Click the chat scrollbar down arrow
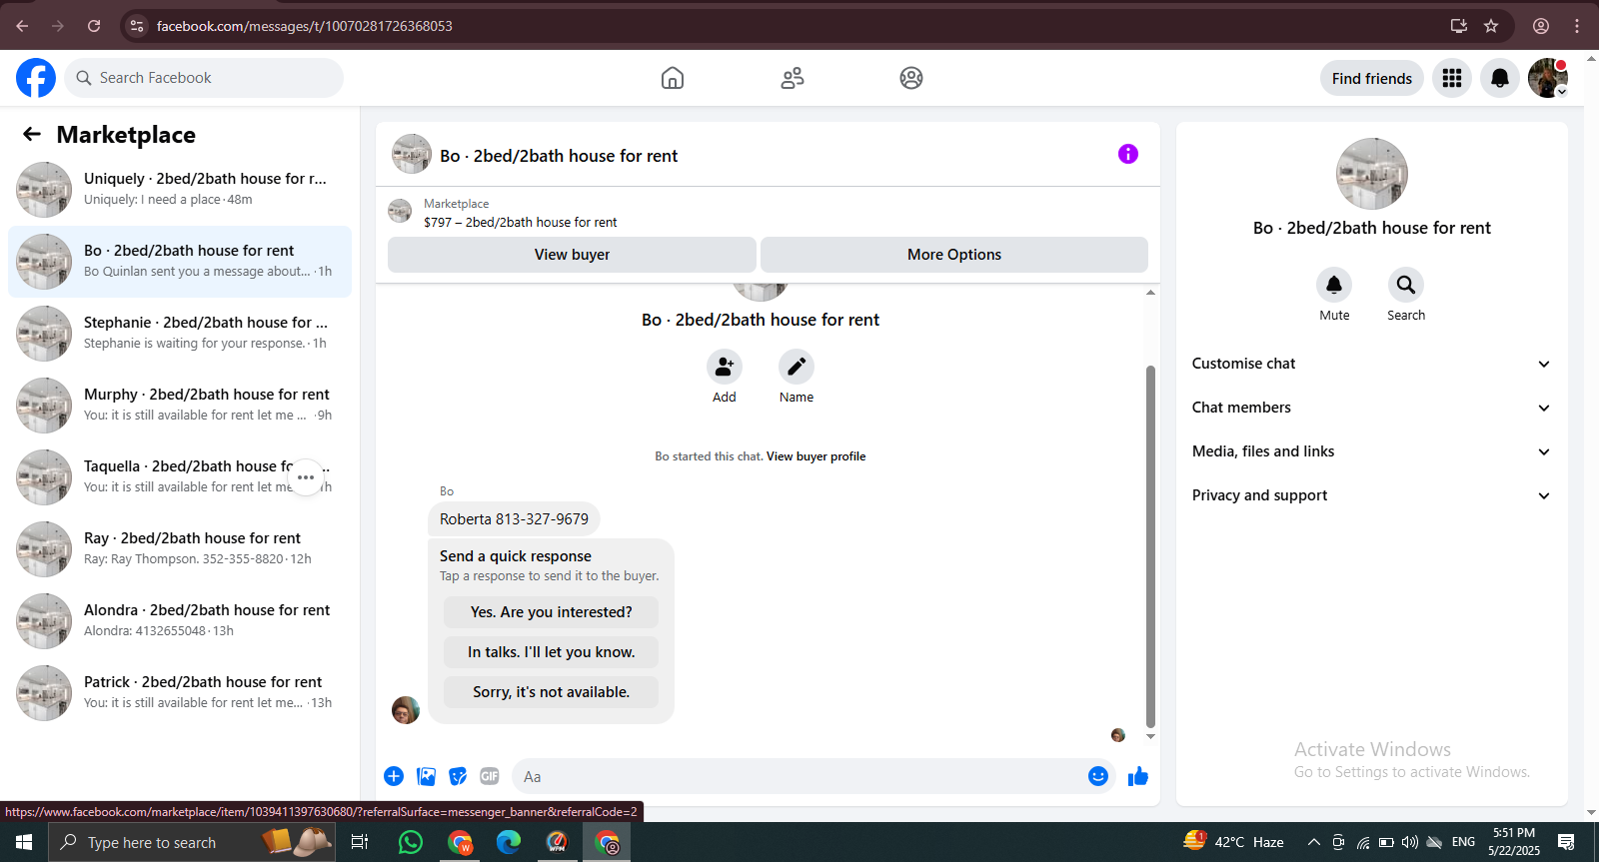Screen dimensions: 1599x862 coord(1150,737)
